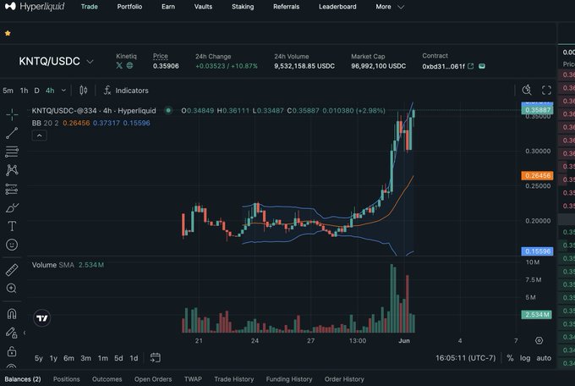The width and height of the screenshot is (575, 386).
Task: Select the trend line tool
Action: point(12,133)
